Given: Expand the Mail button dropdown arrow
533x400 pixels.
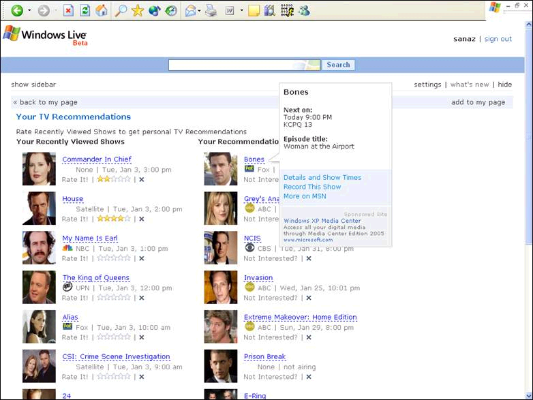Looking at the screenshot, I should (x=199, y=11).
